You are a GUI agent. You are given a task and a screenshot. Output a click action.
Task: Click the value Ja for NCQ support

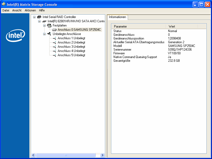click(169, 57)
